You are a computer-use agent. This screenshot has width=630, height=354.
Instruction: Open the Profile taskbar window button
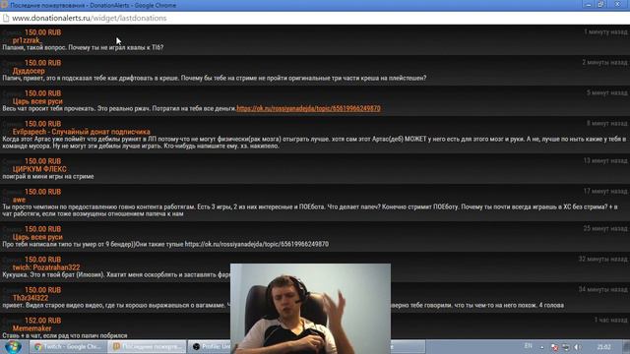(210, 347)
